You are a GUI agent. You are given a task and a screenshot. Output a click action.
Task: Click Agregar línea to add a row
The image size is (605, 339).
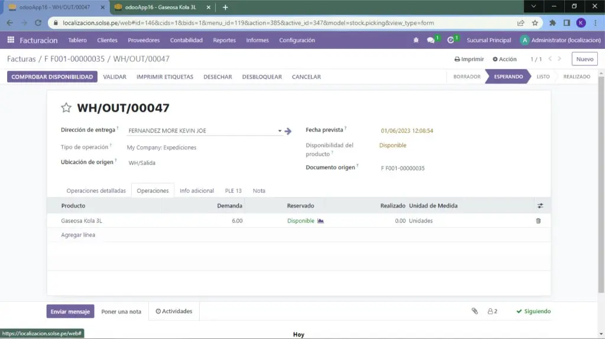pyautogui.click(x=78, y=235)
